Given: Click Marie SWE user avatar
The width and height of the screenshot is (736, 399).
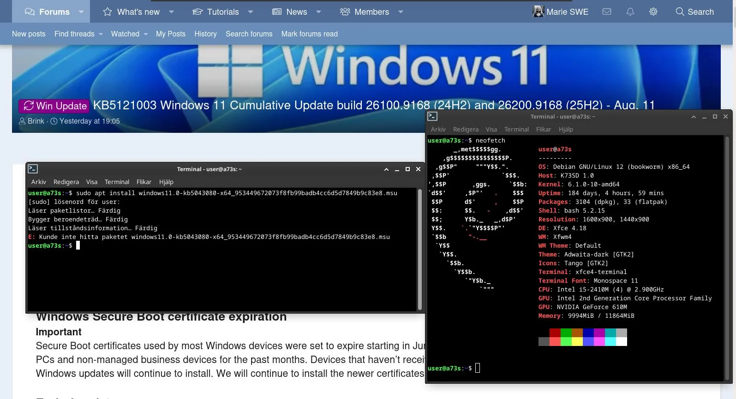Looking at the screenshot, I should pyautogui.click(x=538, y=12).
